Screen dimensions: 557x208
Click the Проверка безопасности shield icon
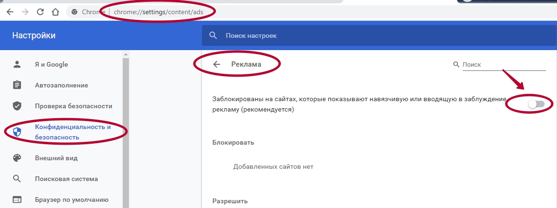point(17,106)
